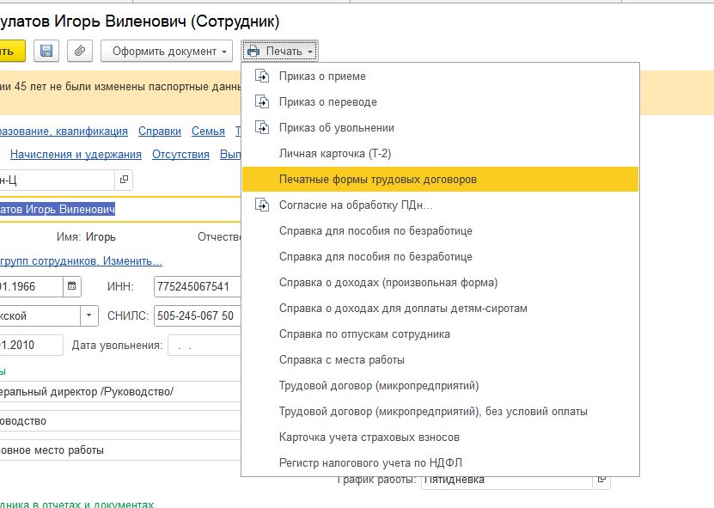Screen dimensions: 714x508
Task: Click the СНИЛС input field
Action: (x=197, y=315)
